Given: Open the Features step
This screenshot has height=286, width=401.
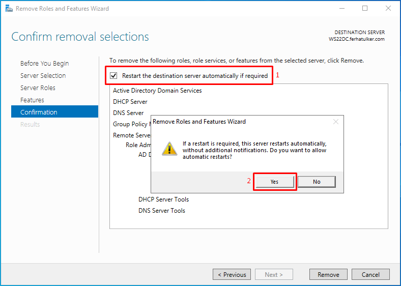Looking at the screenshot, I should (32, 100).
